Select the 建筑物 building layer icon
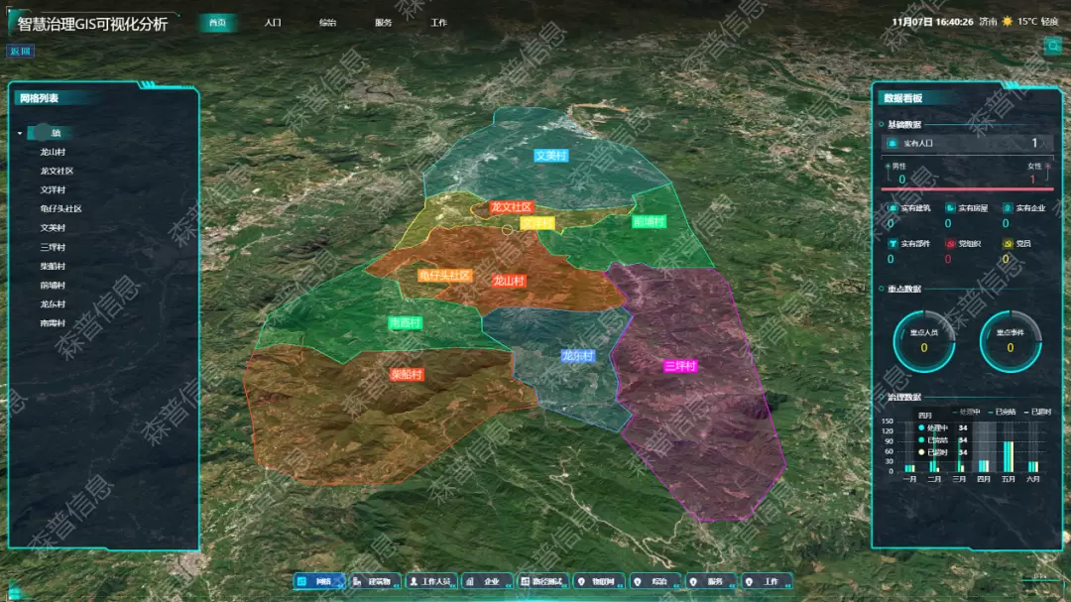 (x=357, y=581)
